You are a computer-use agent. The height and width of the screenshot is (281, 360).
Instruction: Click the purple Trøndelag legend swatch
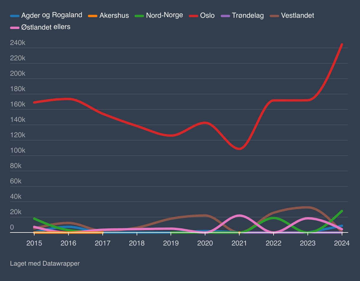(225, 16)
